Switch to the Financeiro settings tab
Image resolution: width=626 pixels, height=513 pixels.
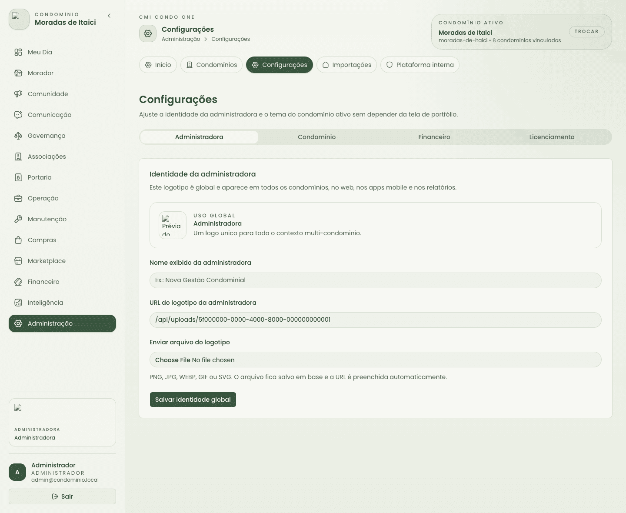(x=434, y=137)
